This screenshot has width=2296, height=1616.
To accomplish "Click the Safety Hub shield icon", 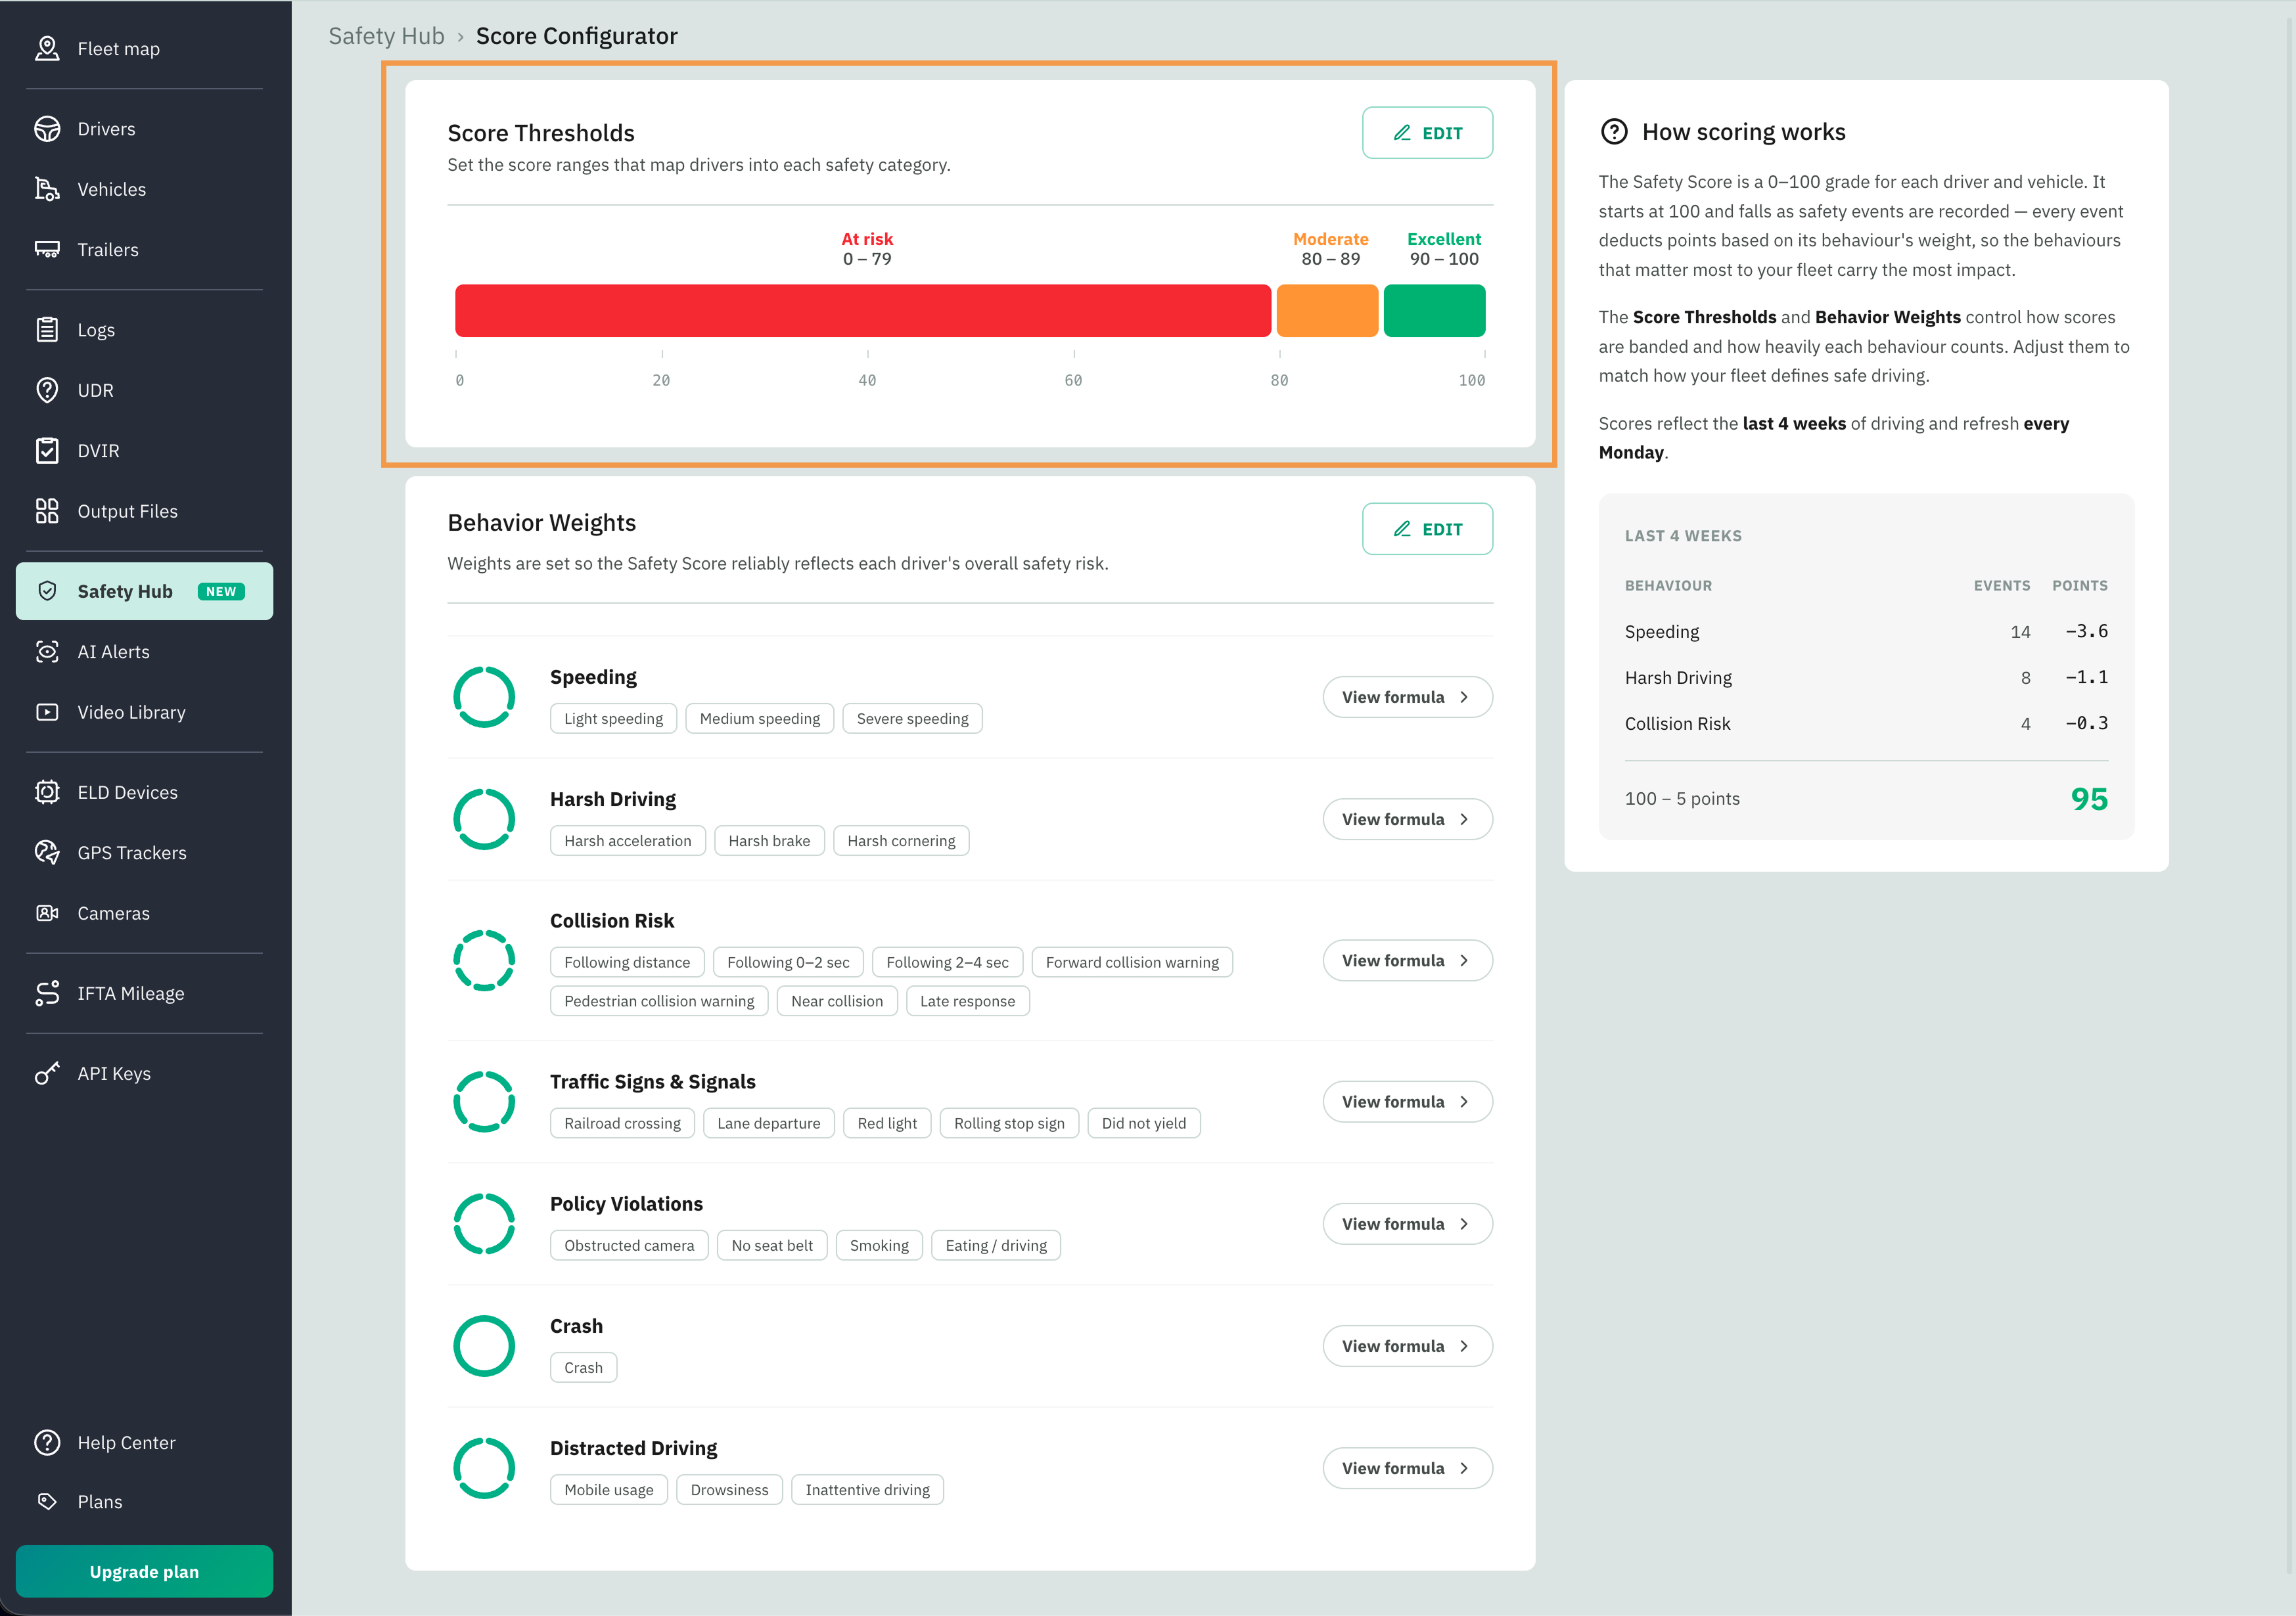I will tap(47, 591).
